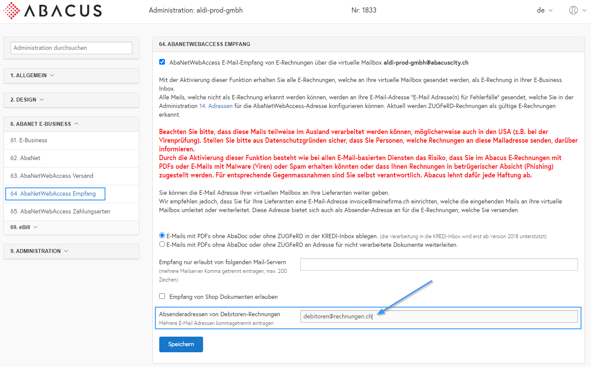Open the '61. E-Business' menu item
The width and height of the screenshot is (591, 367).
click(x=71, y=141)
